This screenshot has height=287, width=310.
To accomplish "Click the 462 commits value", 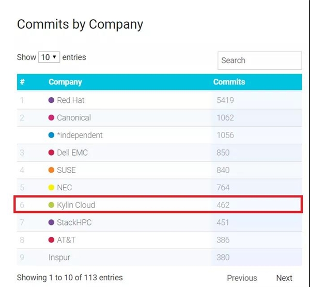I will (x=223, y=205).
